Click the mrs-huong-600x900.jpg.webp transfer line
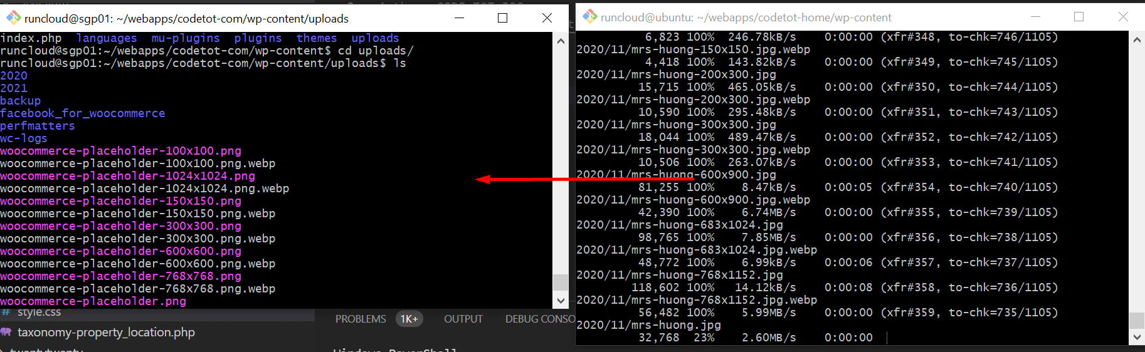 click(x=693, y=200)
